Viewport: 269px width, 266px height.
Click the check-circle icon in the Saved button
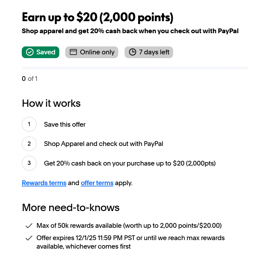pos(30,52)
